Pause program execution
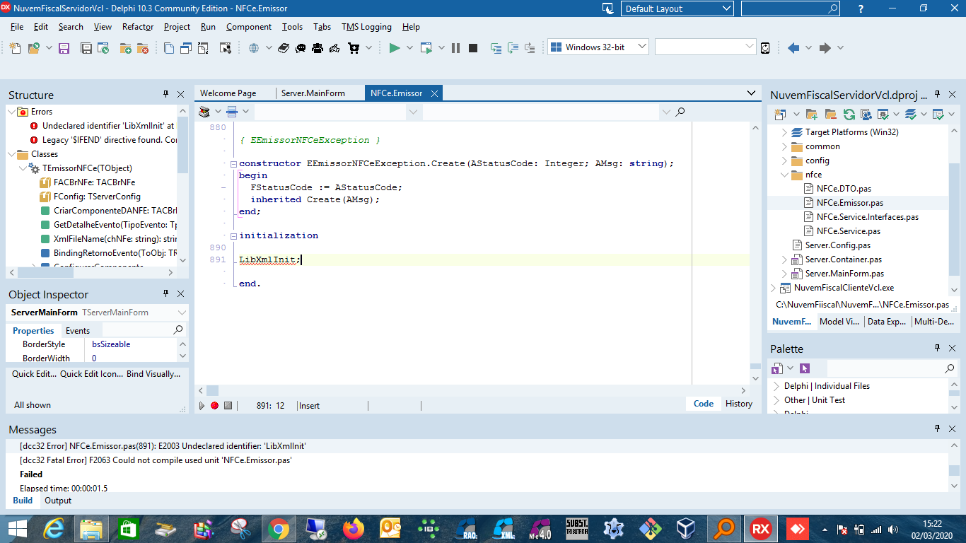This screenshot has height=543, width=966. click(x=455, y=48)
